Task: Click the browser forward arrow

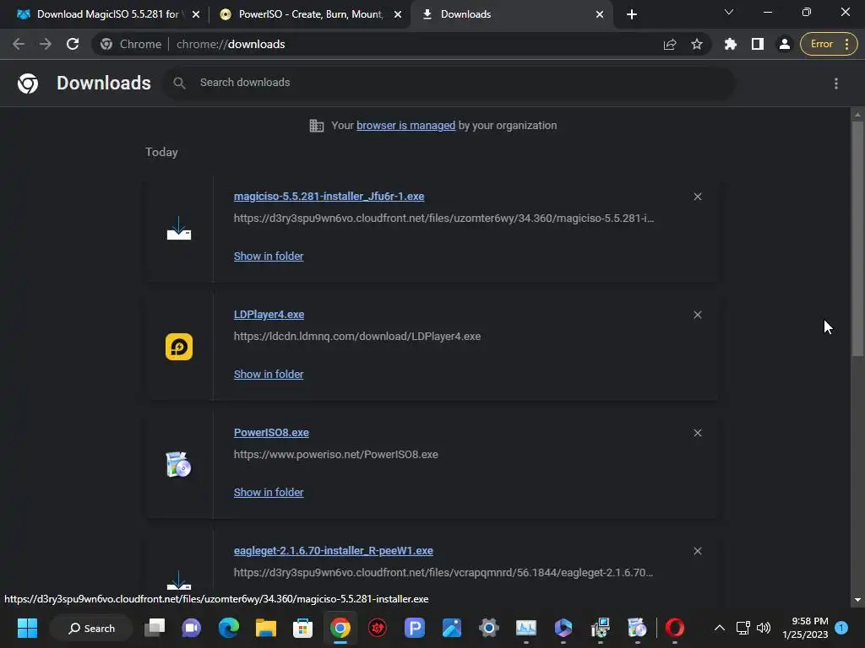Action: tap(46, 44)
